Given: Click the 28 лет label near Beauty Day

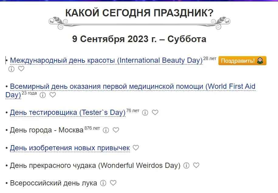Looking at the screenshot, I should 209,58.
